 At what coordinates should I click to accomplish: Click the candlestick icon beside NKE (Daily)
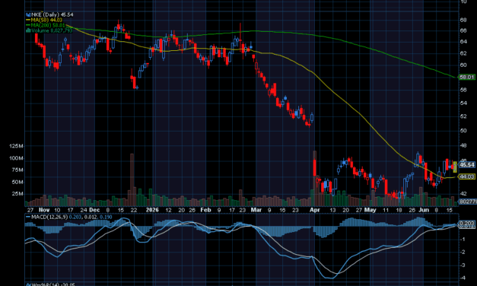(x=28, y=14)
